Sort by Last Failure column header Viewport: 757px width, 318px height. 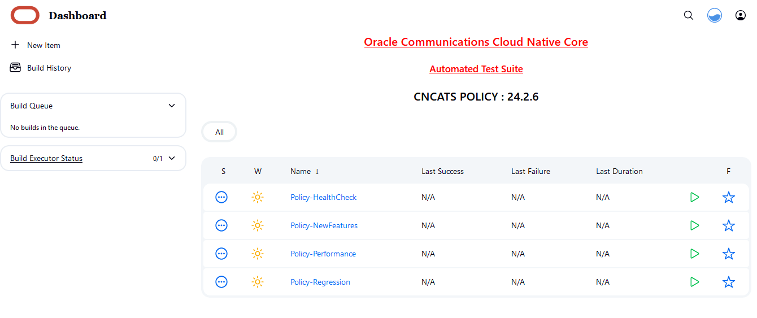pos(530,171)
